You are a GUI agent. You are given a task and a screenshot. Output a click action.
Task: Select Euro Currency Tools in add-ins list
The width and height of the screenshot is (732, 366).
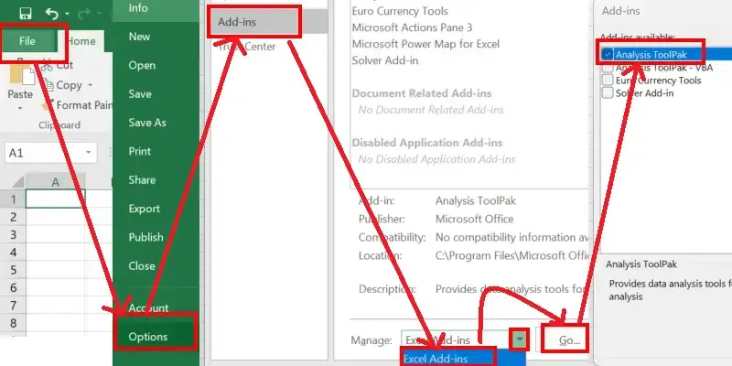pos(400,11)
